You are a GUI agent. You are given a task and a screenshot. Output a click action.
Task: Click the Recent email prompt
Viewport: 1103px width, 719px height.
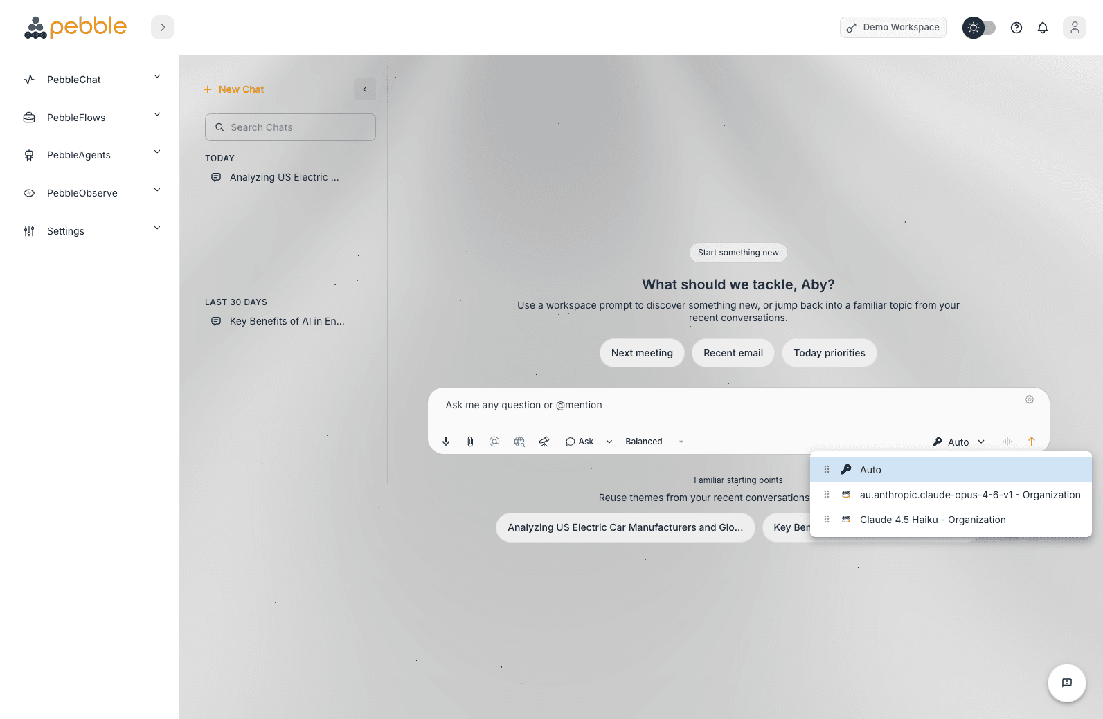pos(733,353)
